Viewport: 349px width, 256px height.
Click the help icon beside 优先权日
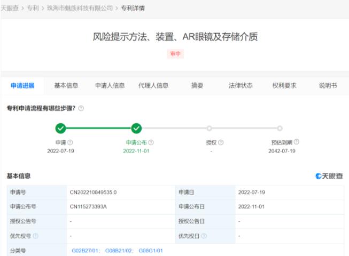[204, 236]
